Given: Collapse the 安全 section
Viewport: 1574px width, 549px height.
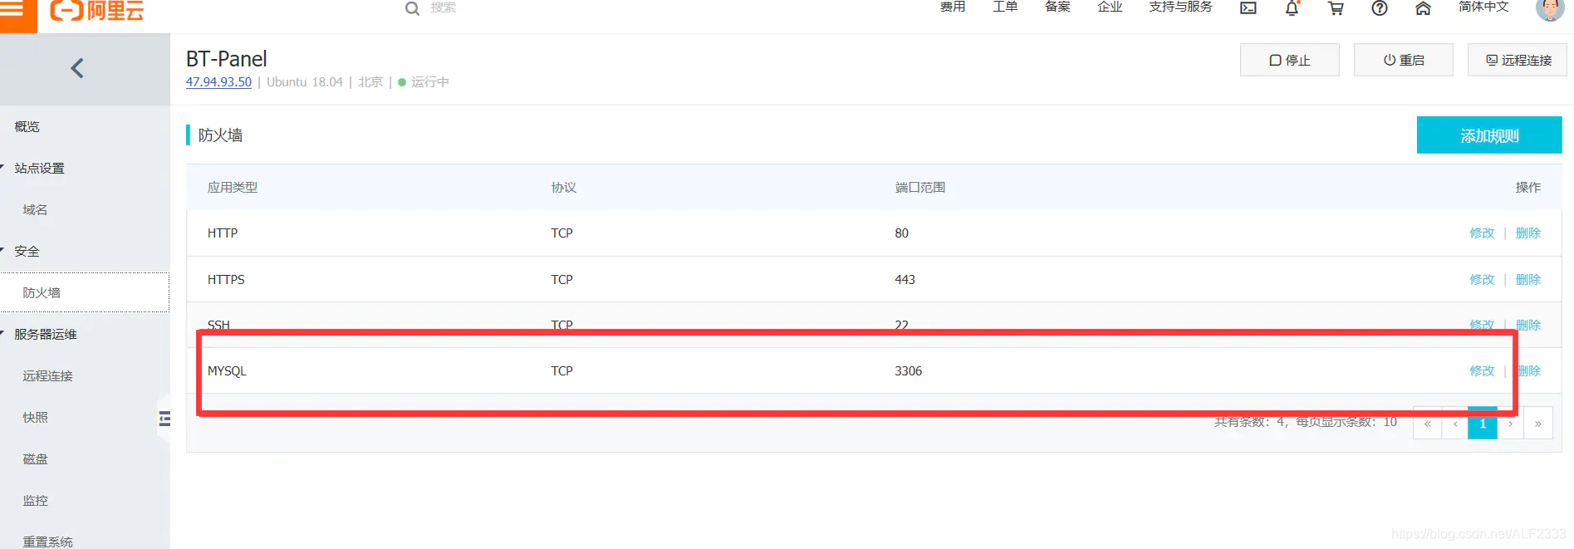Looking at the screenshot, I should 27,251.
